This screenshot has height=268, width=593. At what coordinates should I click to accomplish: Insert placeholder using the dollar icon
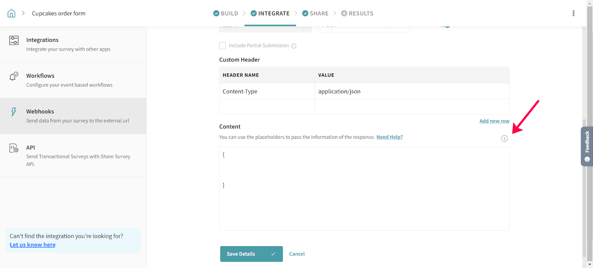pos(504,138)
